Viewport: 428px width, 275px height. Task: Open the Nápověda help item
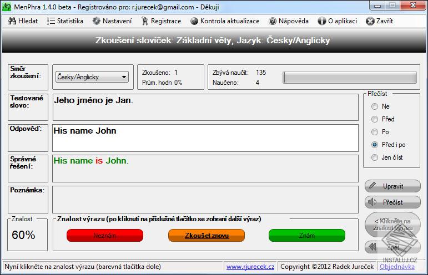[x=289, y=21]
